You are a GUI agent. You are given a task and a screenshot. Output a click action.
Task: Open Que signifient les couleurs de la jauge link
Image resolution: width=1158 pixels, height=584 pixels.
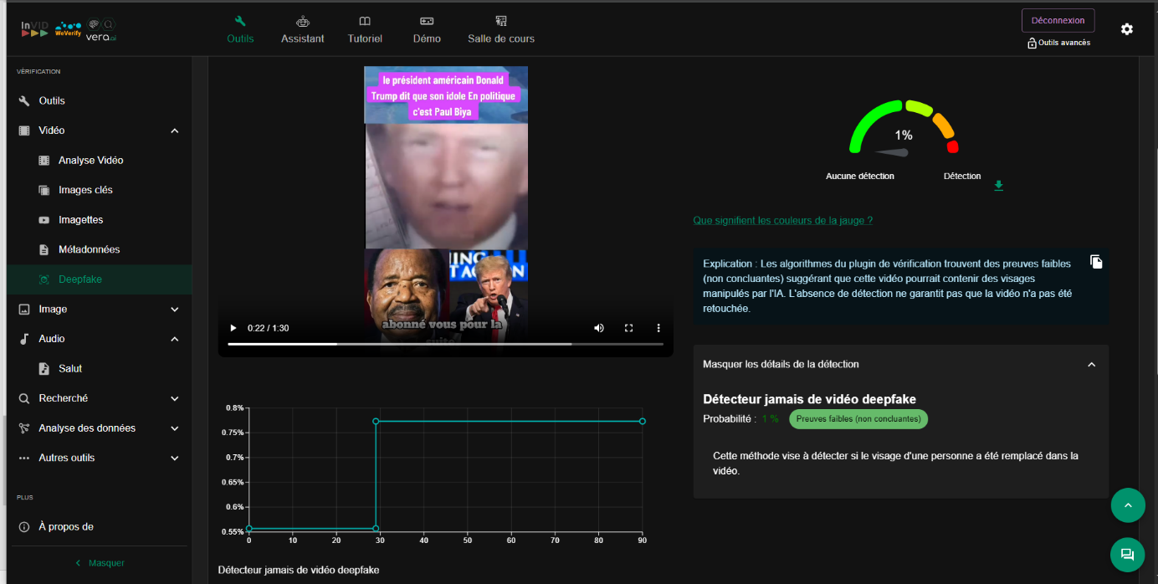(x=783, y=220)
